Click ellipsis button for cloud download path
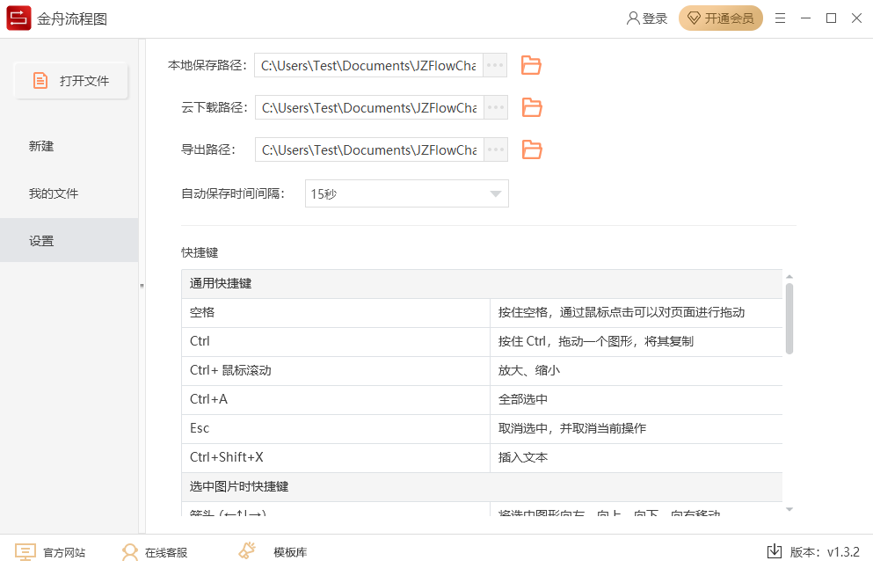Image resolution: width=873 pixels, height=568 pixels. (x=496, y=107)
